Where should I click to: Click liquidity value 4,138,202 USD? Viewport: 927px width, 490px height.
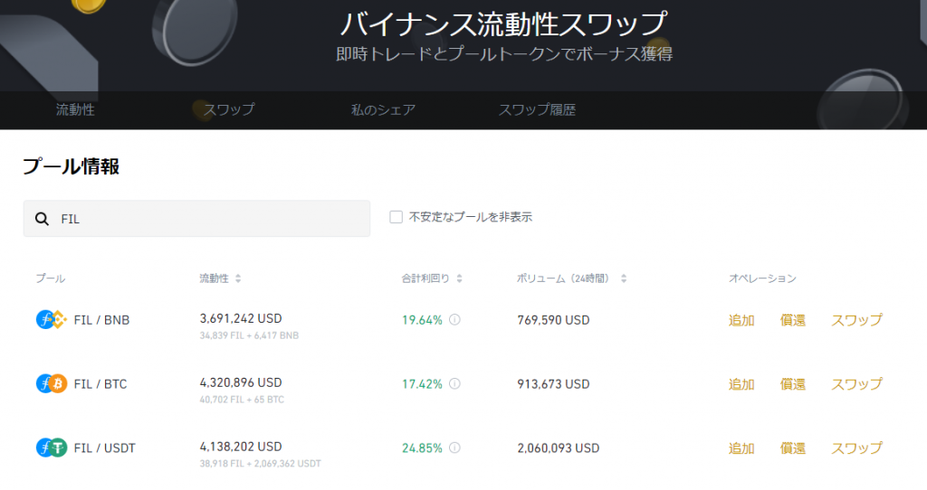tap(241, 447)
